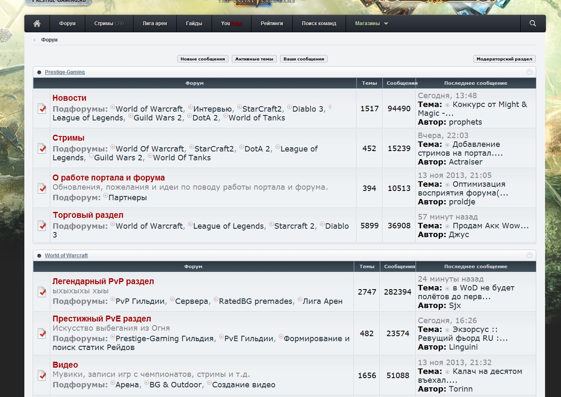Open the Новости forum title
Viewport: 561px width, 397px height.
69,98
